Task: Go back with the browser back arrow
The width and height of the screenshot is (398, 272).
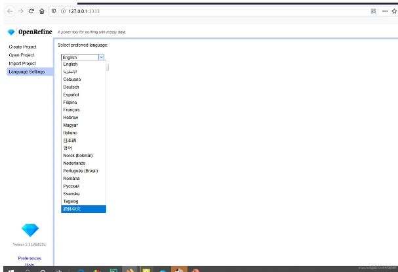Action: (10, 11)
